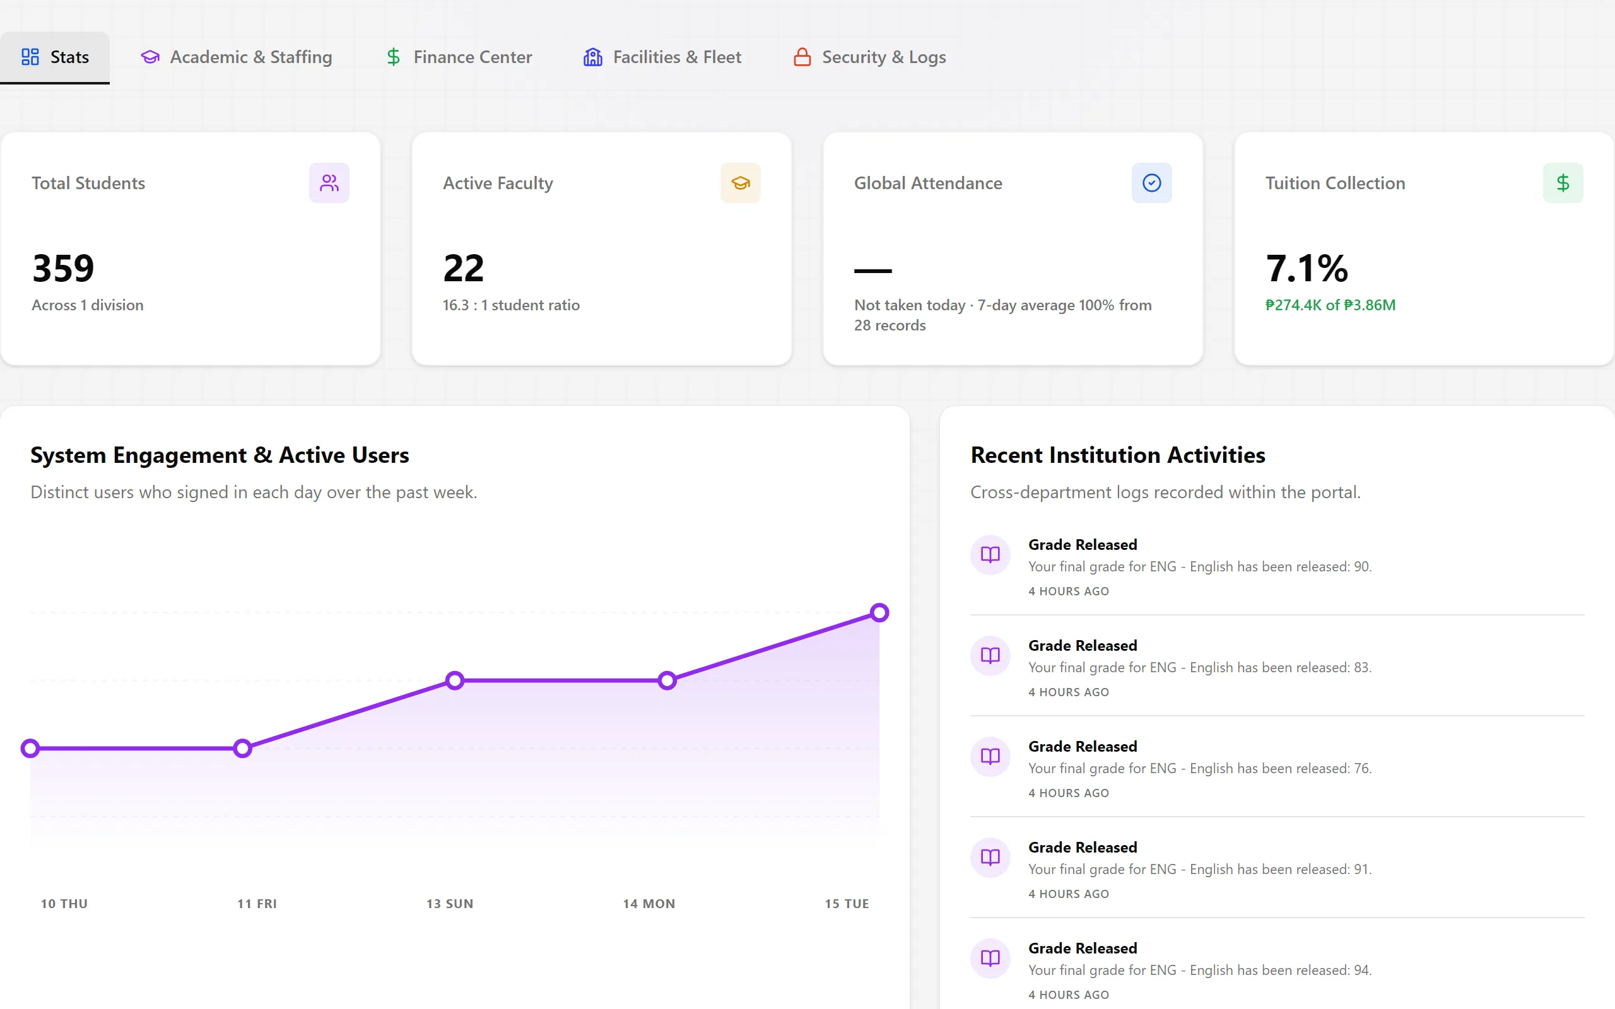Image resolution: width=1615 pixels, height=1009 pixels.
Task: Click the Not taken today attendance note
Action: [1003, 315]
